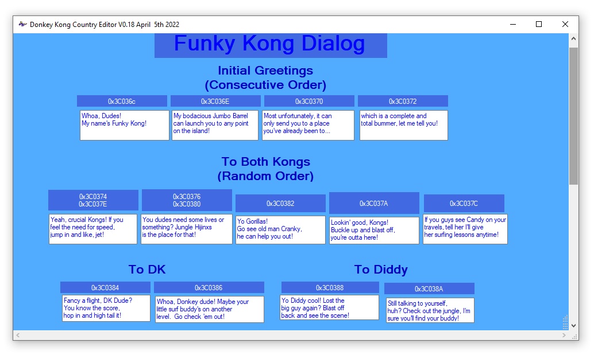Click the "Lookin' good, Kongs!" text box
Viewport: 594px width, 355px height.
tap(374, 230)
